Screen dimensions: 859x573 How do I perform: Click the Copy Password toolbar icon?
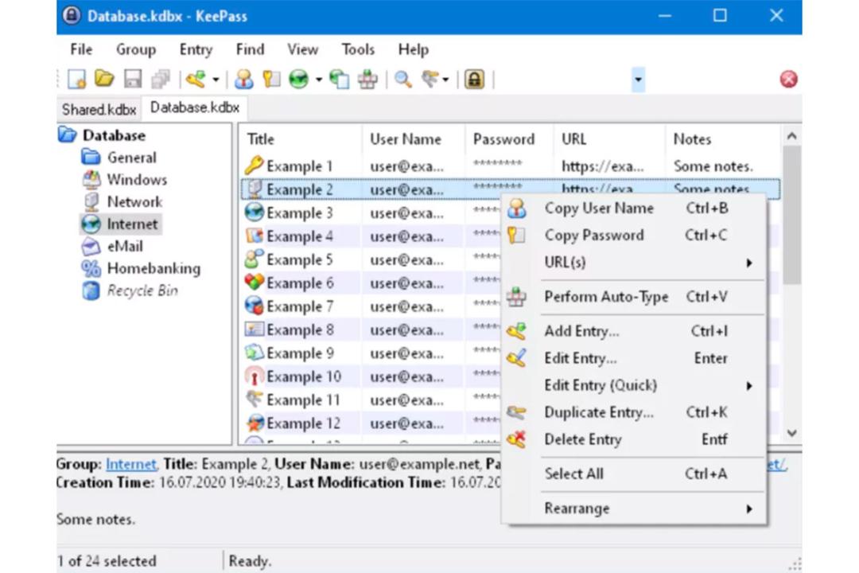click(272, 80)
